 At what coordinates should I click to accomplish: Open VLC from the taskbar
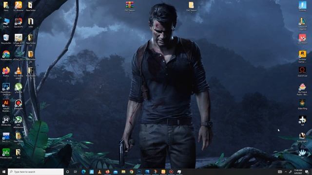(x=99, y=172)
